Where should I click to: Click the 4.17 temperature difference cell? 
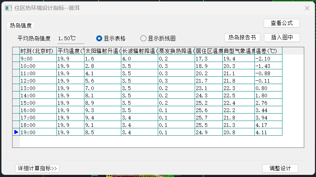268,125
